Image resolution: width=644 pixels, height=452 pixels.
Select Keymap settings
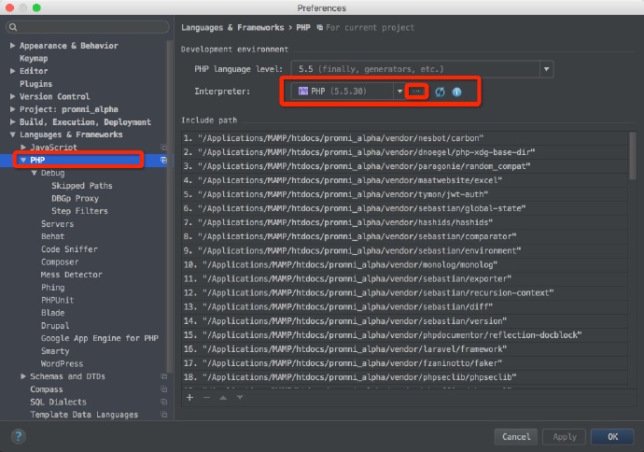34,58
